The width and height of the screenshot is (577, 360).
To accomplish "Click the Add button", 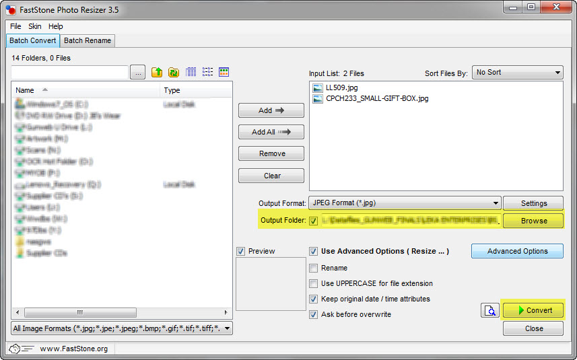I will [x=271, y=110].
